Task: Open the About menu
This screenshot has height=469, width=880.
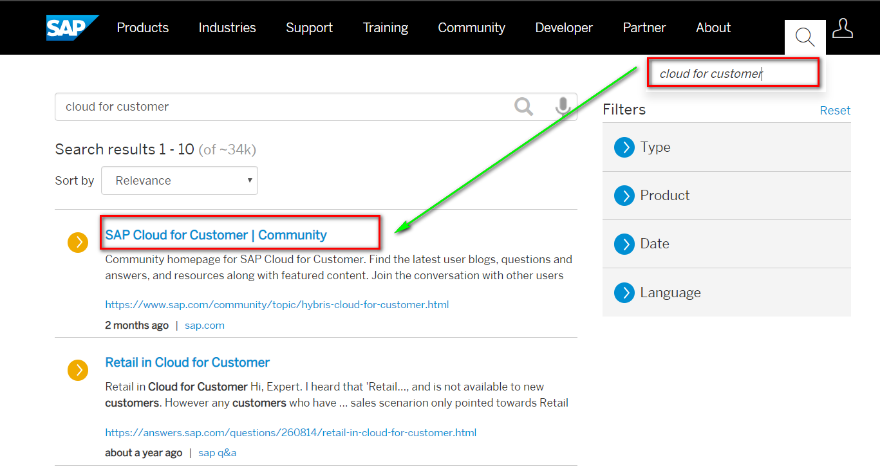Action: point(713,28)
